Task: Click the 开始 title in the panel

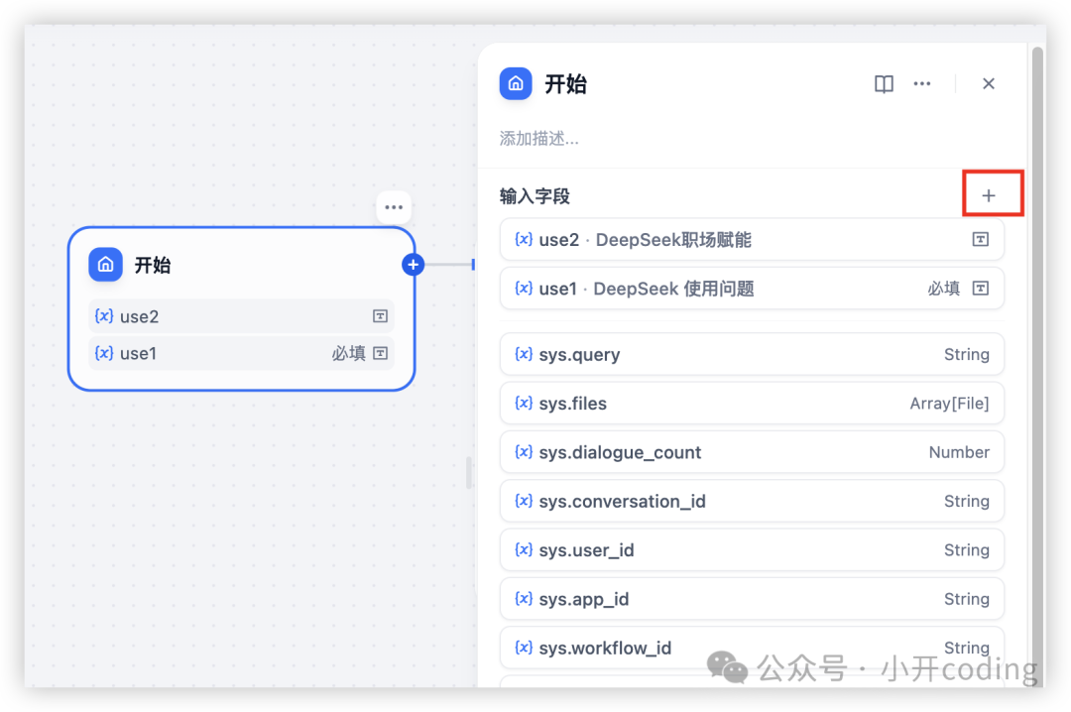Action: point(565,84)
